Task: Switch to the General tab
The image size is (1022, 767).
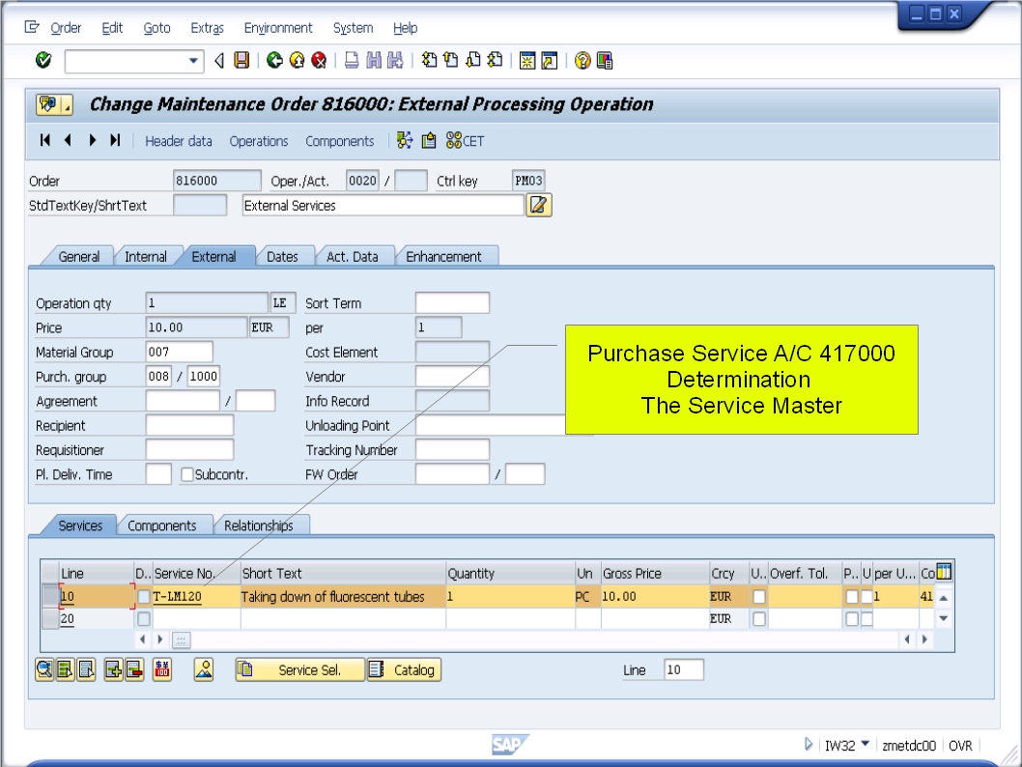Action: 79,256
